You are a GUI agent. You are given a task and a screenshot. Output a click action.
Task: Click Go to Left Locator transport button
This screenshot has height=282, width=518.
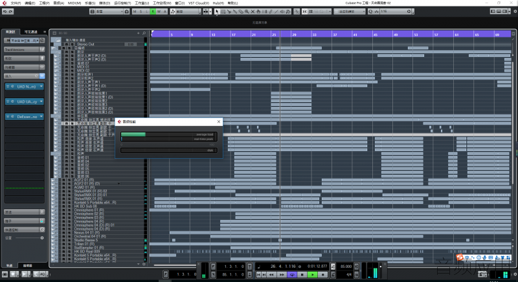258,274
